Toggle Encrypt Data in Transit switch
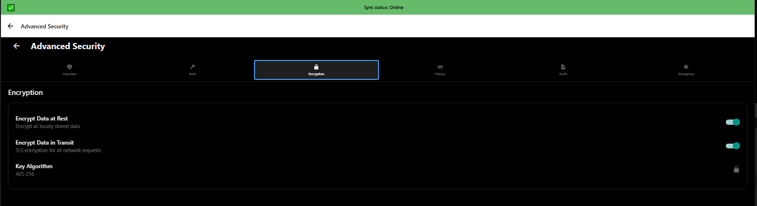Image resolution: width=757 pixels, height=206 pixels. coord(733,146)
